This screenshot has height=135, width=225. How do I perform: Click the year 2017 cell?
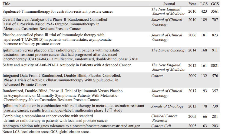point(192,91)
